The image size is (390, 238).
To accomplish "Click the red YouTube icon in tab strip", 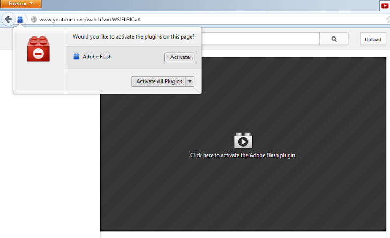I will pos(385,4).
